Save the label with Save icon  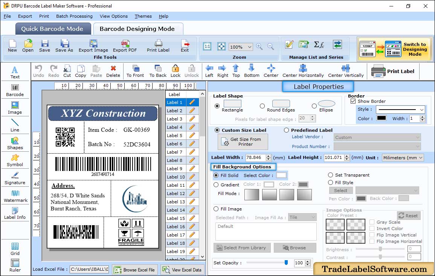click(x=45, y=46)
